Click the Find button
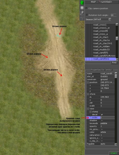 tap(114, 63)
